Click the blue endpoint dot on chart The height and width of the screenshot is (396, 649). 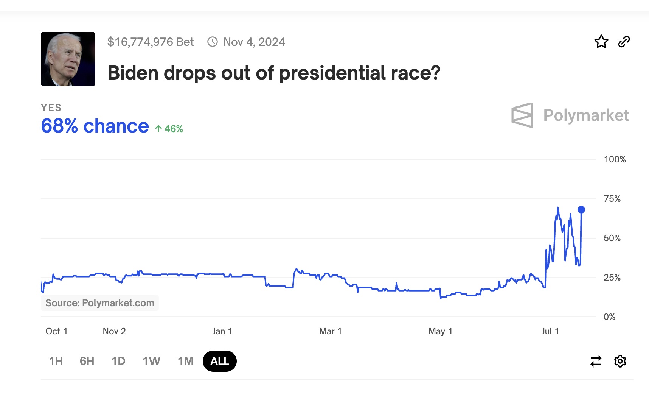(x=581, y=210)
